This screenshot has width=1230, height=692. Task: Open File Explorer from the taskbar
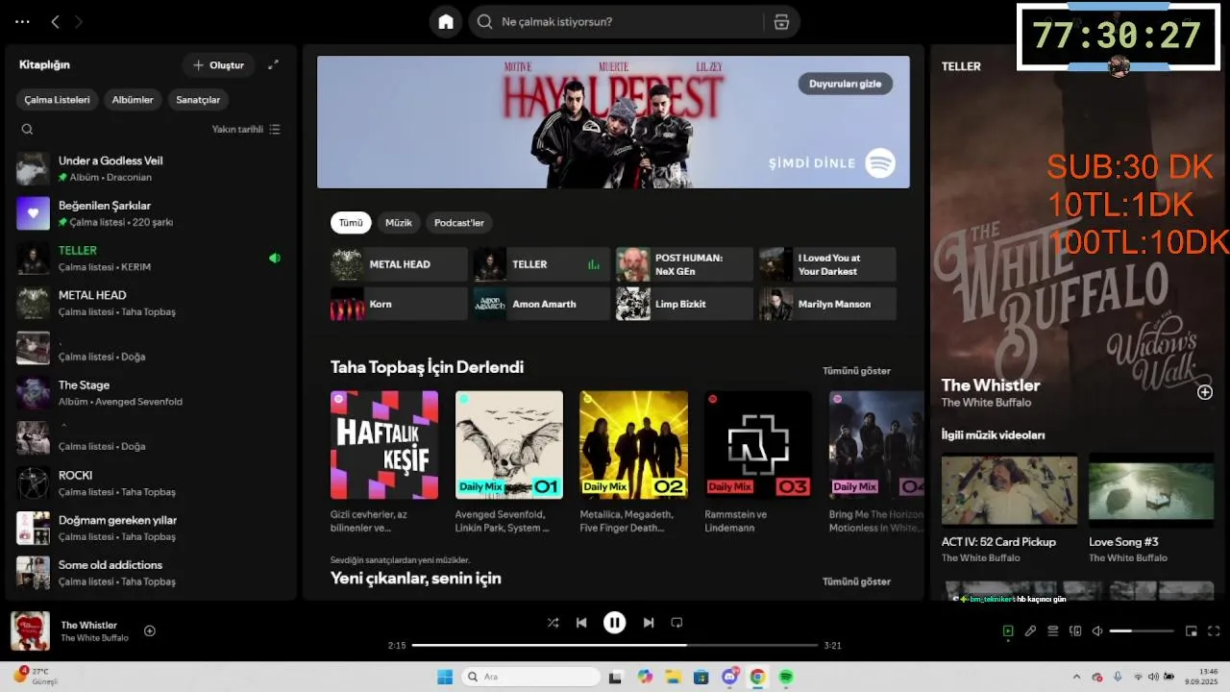(x=674, y=677)
